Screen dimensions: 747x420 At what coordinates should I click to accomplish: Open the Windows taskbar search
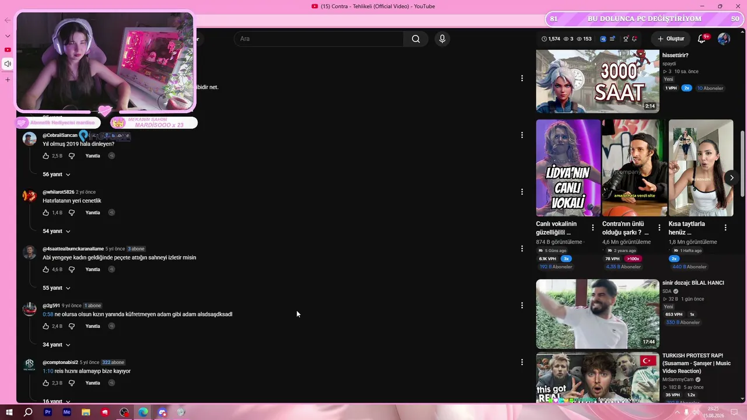[28, 412]
